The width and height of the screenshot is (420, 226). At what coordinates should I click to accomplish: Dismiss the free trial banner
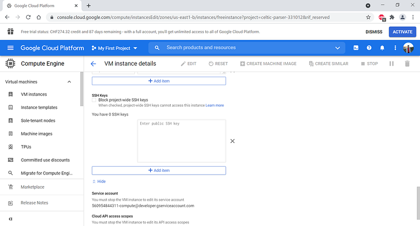[x=374, y=32]
